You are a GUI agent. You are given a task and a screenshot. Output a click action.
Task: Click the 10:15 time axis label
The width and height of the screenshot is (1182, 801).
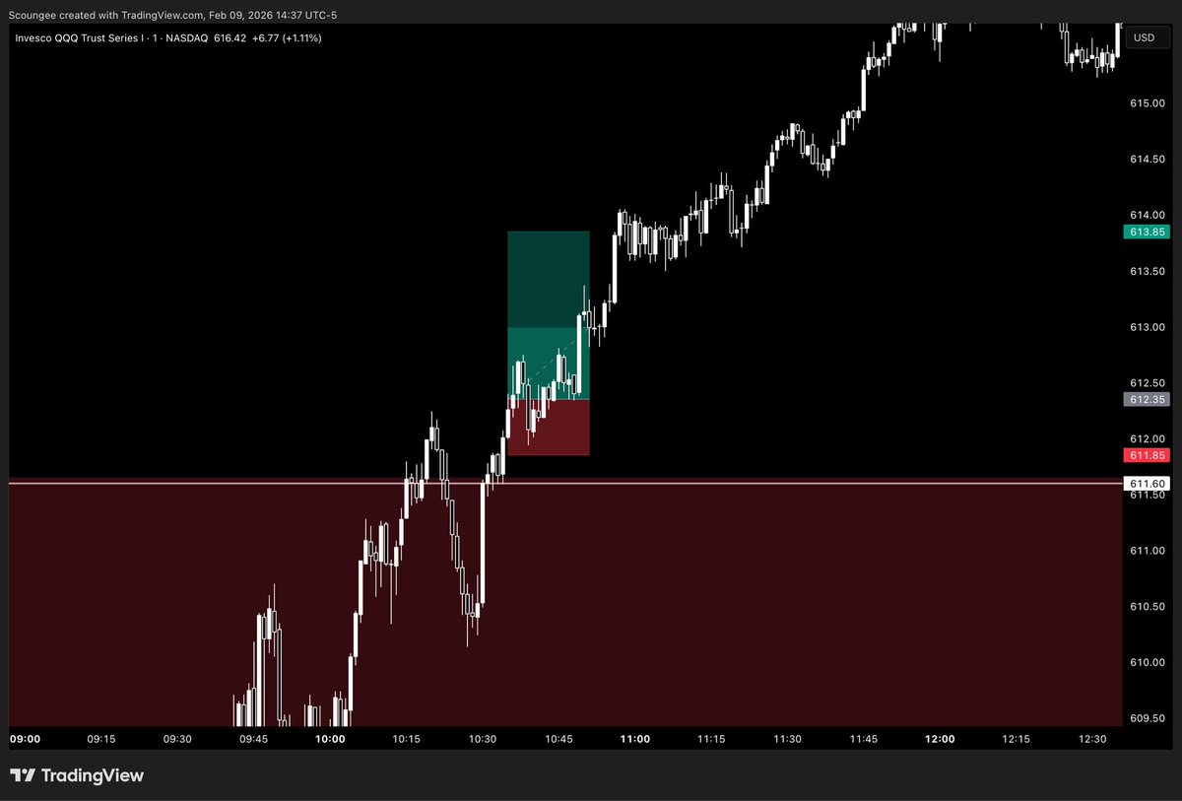click(406, 739)
